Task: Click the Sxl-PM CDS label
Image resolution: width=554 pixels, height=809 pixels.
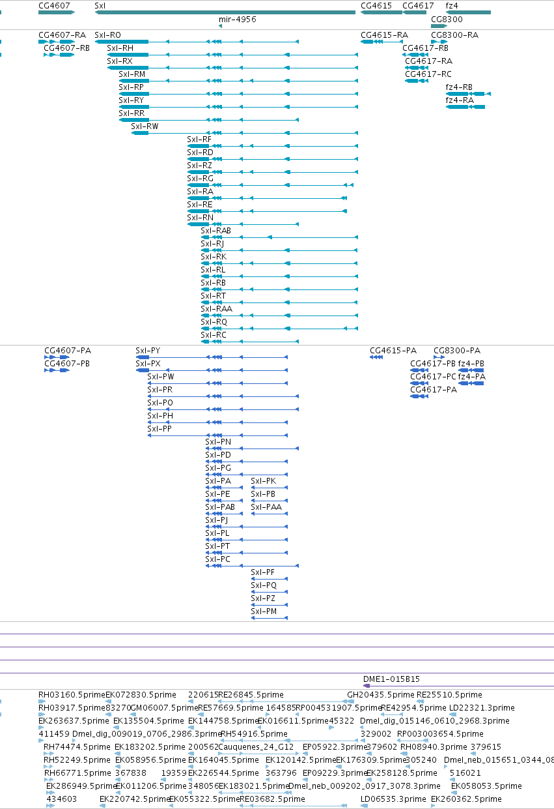Action: click(264, 611)
